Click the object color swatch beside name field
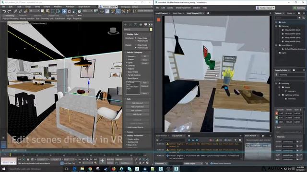The height and width of the screenshot is (172, 307). tap(151, 30)
